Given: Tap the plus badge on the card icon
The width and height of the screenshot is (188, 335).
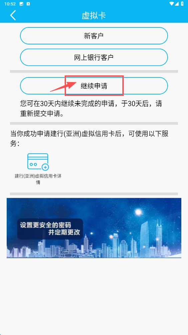Looking at the screenshot, I should click(x=45, y=167).
